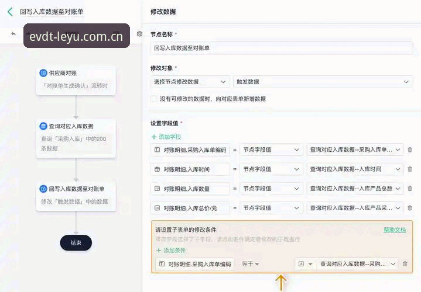Click field-type icon of 对账明细.入库时间

157,169
